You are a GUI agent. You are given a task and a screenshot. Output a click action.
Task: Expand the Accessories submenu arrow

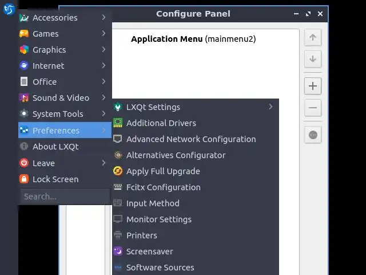coord(104,18)
